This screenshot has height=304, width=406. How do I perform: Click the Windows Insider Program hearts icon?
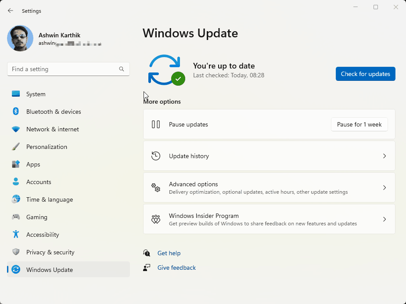[x=156, y=219]
